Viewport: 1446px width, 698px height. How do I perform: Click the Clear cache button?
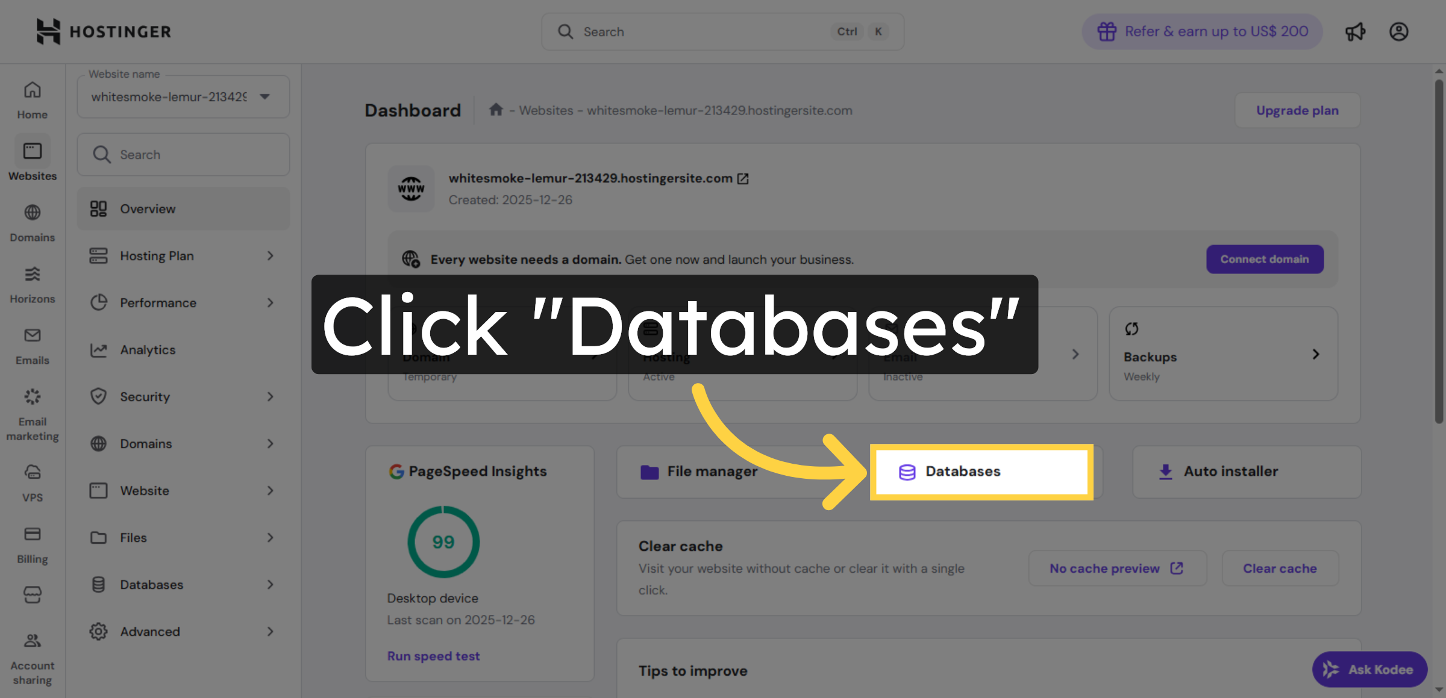coord(1280,568)
